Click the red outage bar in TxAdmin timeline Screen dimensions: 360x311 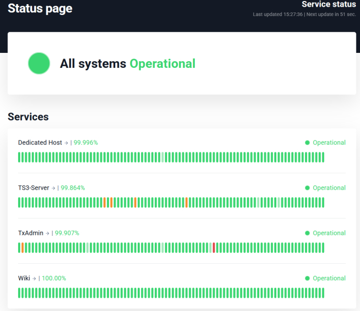coord(214,248)
